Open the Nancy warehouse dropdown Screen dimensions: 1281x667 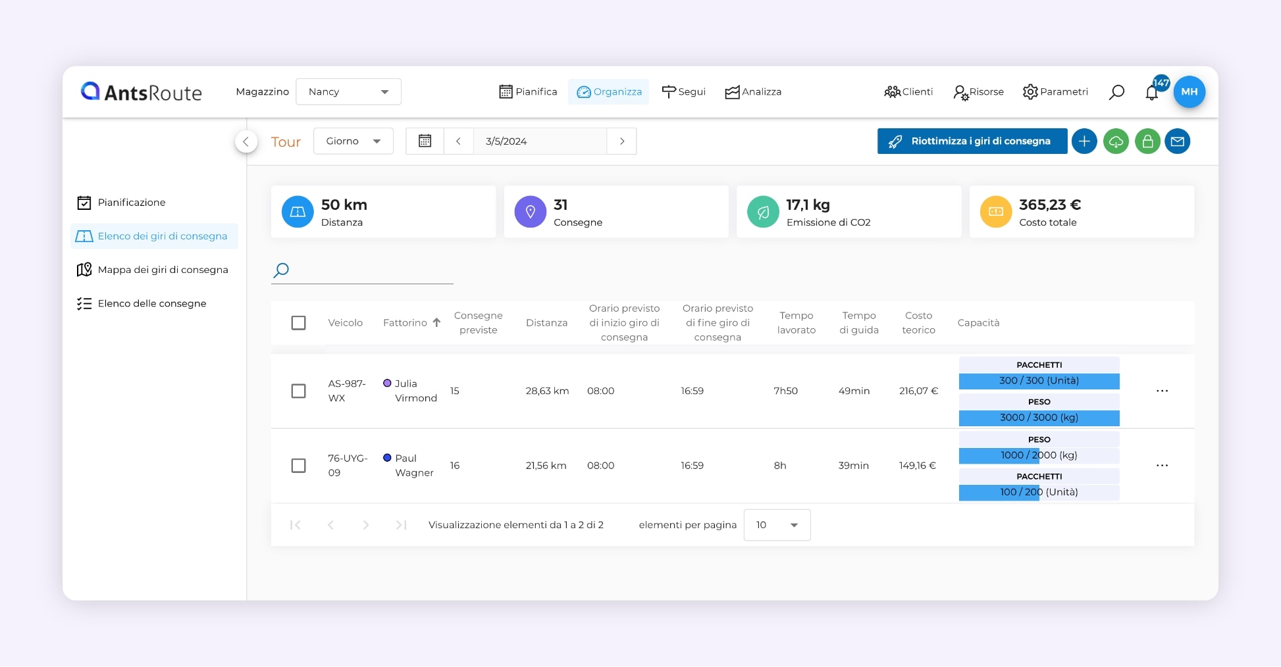(348, 91)
